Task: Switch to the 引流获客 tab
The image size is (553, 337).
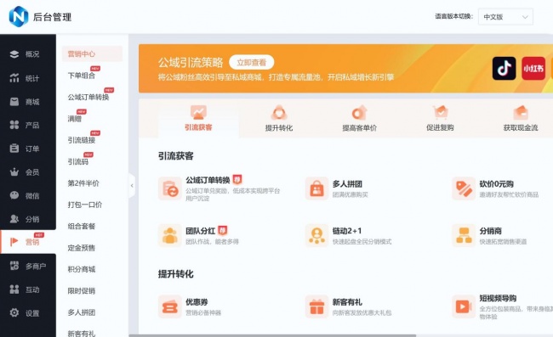Action: click(198, 118)
